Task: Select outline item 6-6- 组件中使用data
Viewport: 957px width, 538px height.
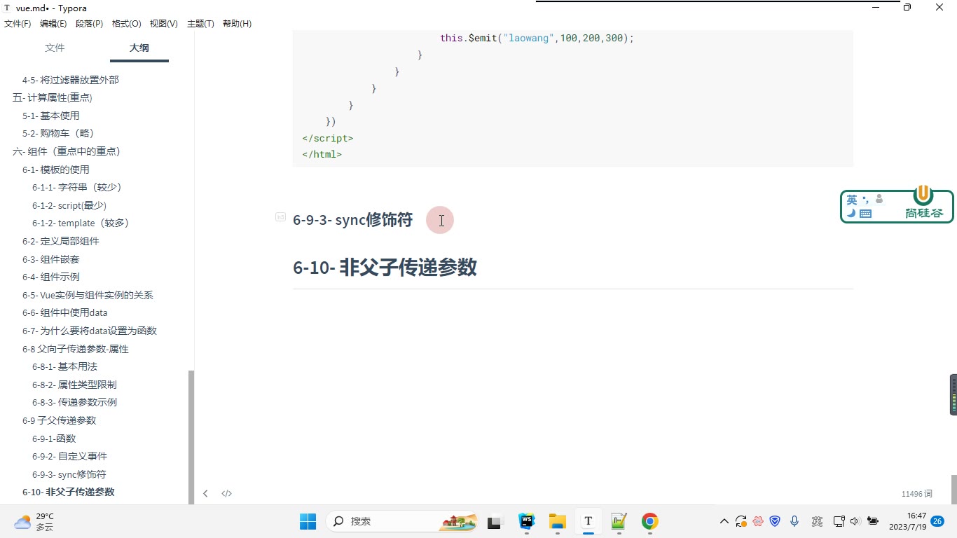Action: tap(65, 312)
